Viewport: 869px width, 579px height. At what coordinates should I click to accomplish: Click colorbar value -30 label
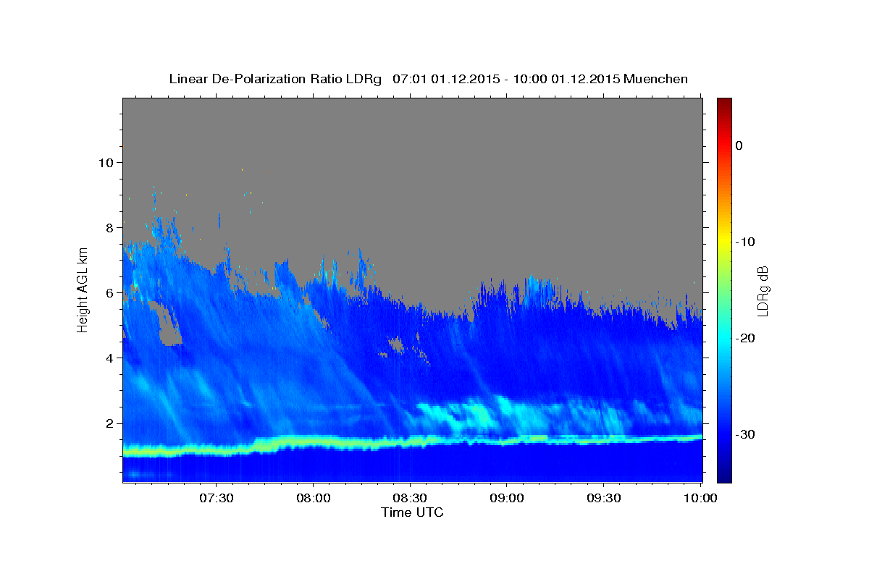(x=745, y=434)
